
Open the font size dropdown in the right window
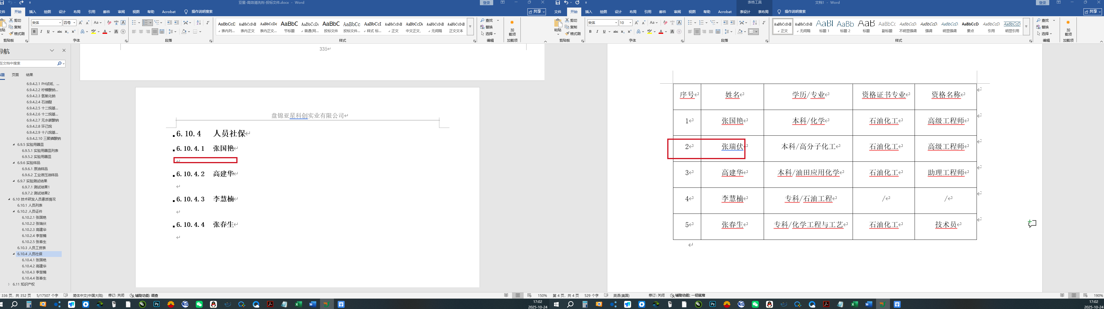pos(630,23)
